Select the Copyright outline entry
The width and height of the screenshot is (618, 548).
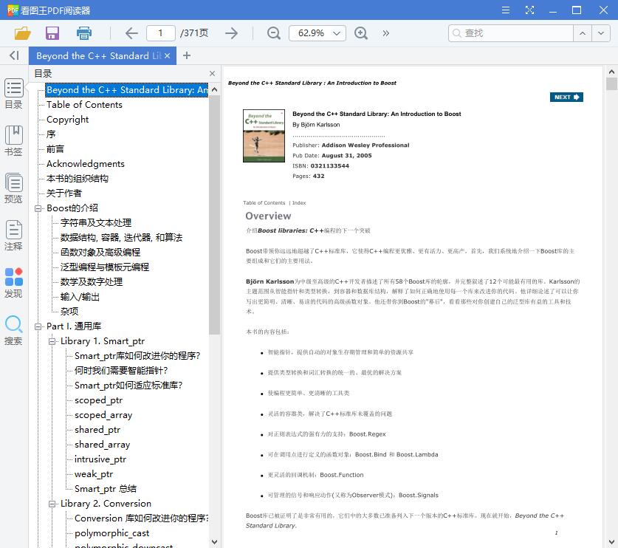tap(67, 120)
